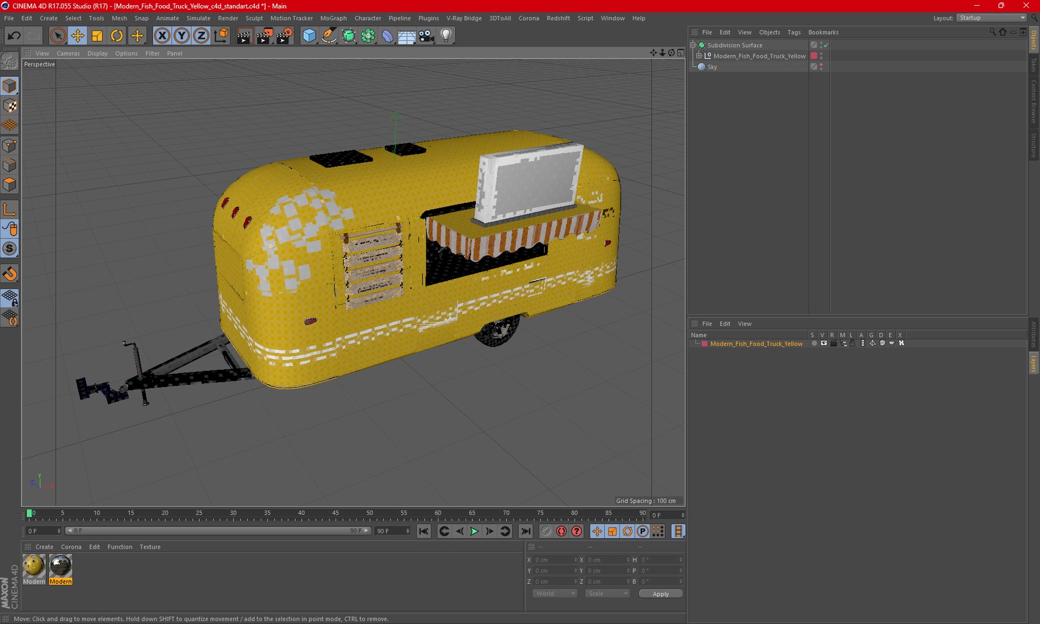Select the yellow Modern material thumbnail
The width and height of the screenshot is (1040, 624).
(34, 566)
